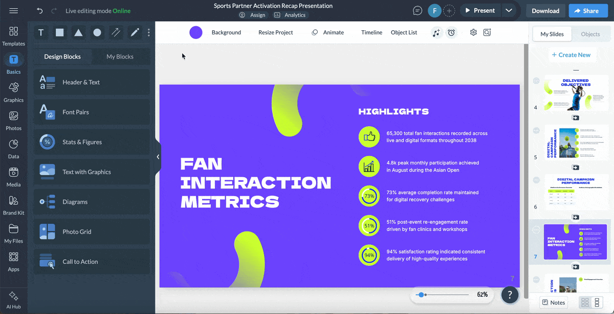
Task: Open the three-dot shapes overflow menu
Action: point(148,32)
